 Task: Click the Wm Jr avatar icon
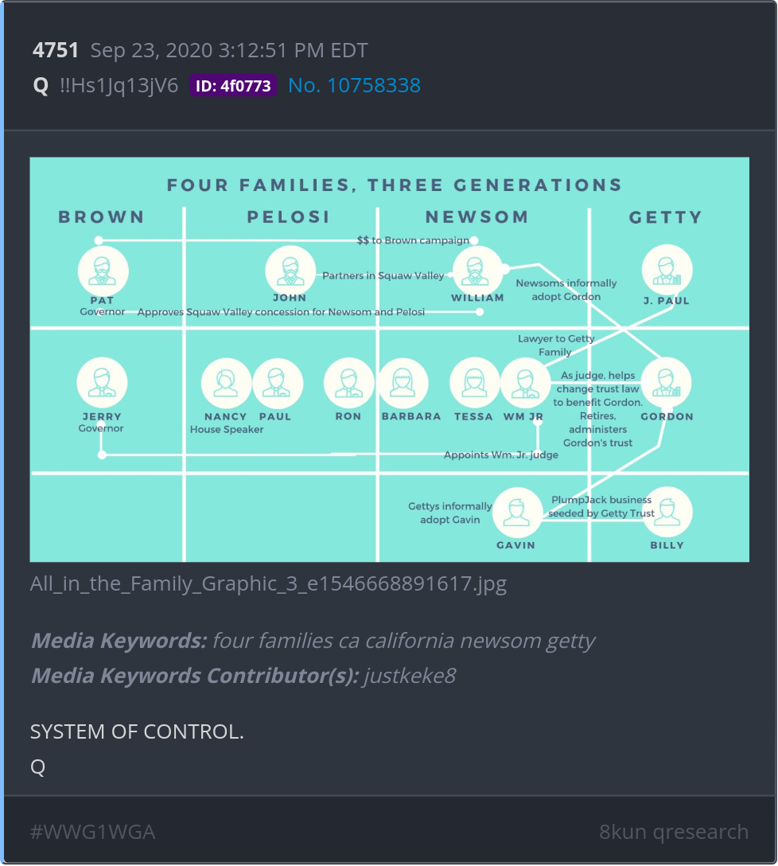point(525,383)
